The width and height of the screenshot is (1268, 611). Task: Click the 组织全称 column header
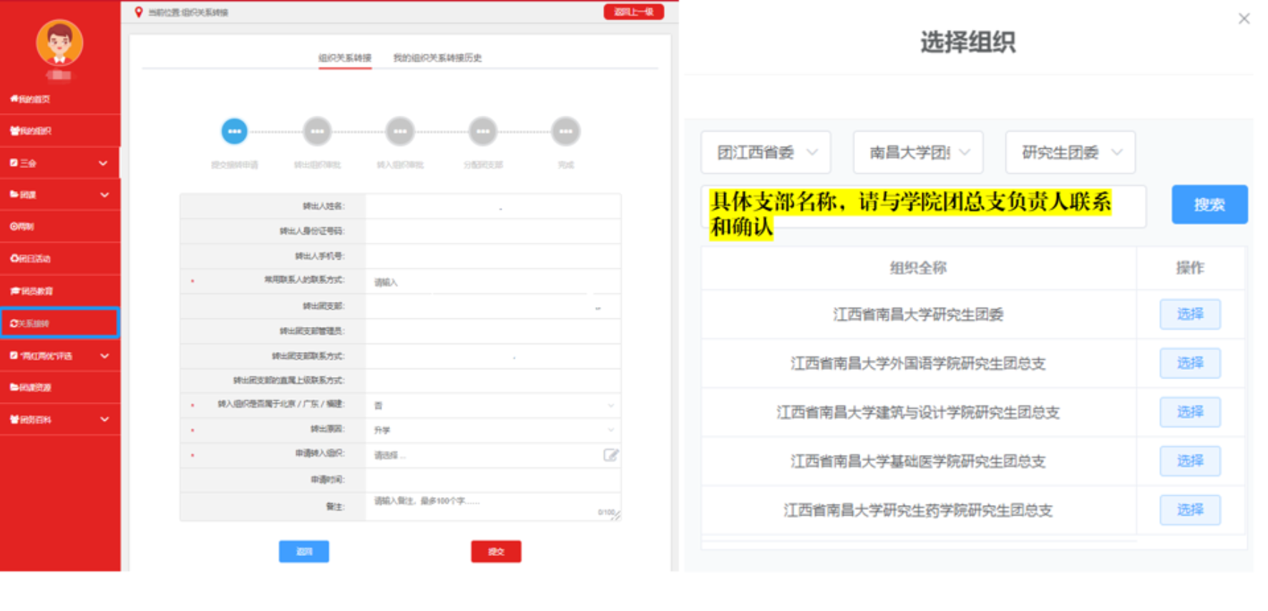(x=918, y=268)
